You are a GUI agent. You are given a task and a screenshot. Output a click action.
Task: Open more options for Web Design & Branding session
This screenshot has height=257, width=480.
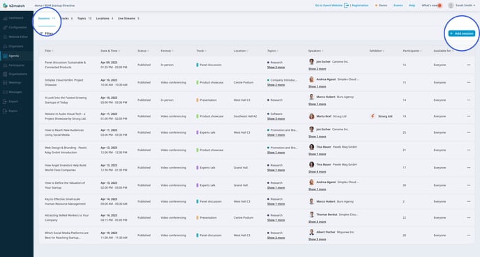pos(469,150)
